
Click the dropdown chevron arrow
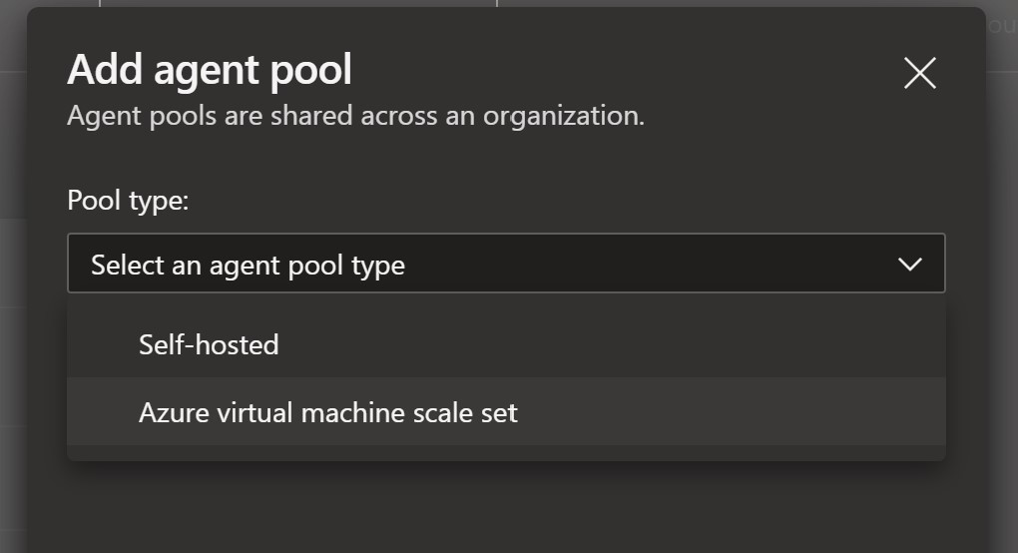(909, 265)
